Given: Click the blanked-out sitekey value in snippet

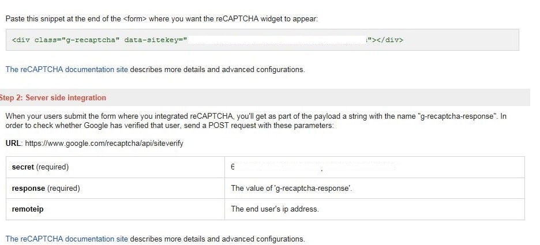Looking at the screenshot, I should pyautogui.click(x=276, y=40).
